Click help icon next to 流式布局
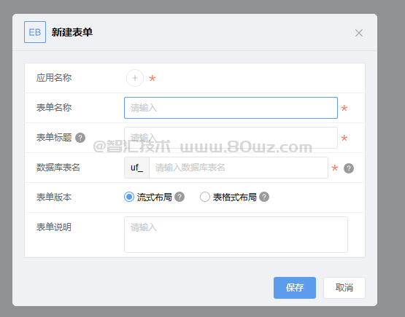 point(180,197)
